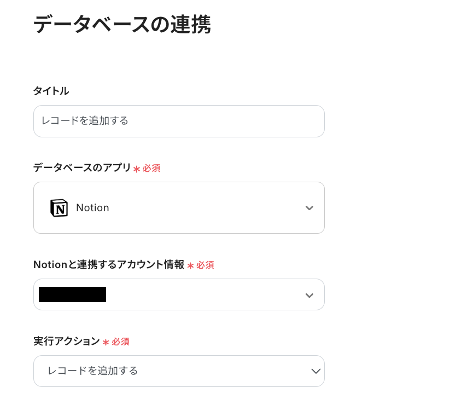Select the redacted account name entry
This screenshot has width=456, height=405.
click(72, 294)
